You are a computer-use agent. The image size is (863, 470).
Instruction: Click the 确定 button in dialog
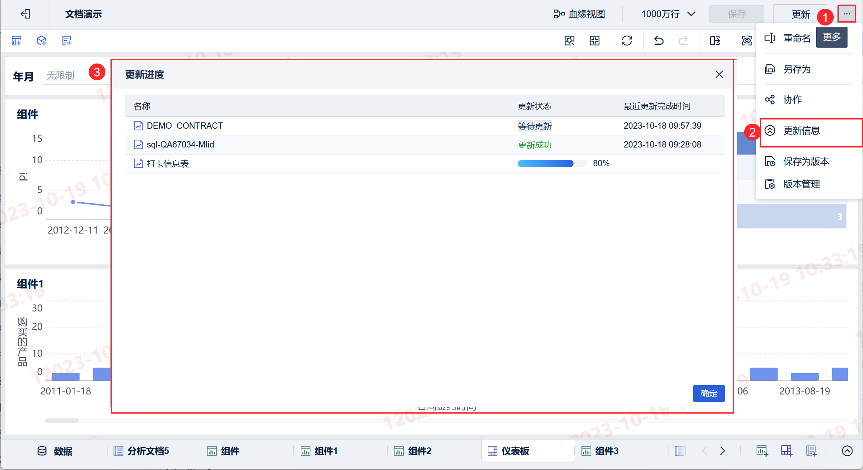(x=709, y=393)
